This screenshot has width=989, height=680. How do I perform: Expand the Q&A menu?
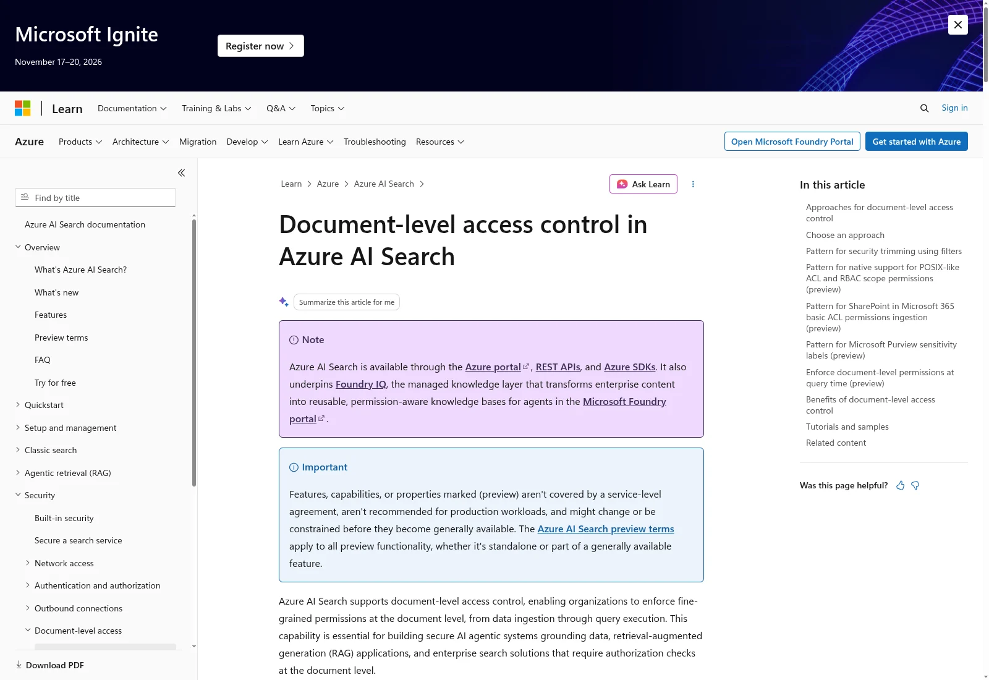281,108
